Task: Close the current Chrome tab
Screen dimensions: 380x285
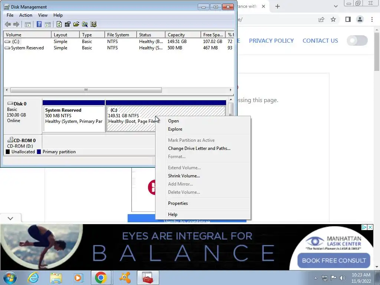Action: tap(263, 6)
